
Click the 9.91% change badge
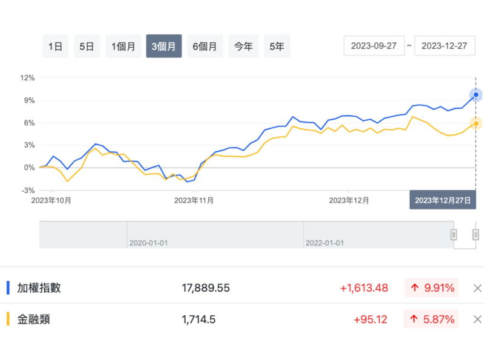431,288
